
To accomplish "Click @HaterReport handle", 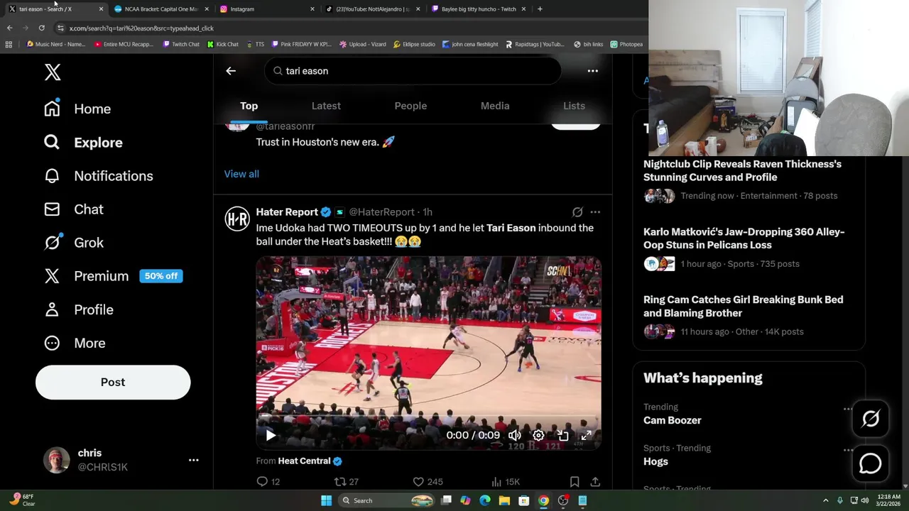I will (x=381, y=212).
